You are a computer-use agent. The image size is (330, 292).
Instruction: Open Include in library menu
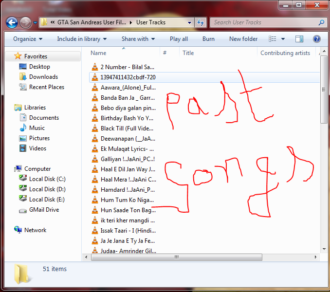(x=82, y=39)
